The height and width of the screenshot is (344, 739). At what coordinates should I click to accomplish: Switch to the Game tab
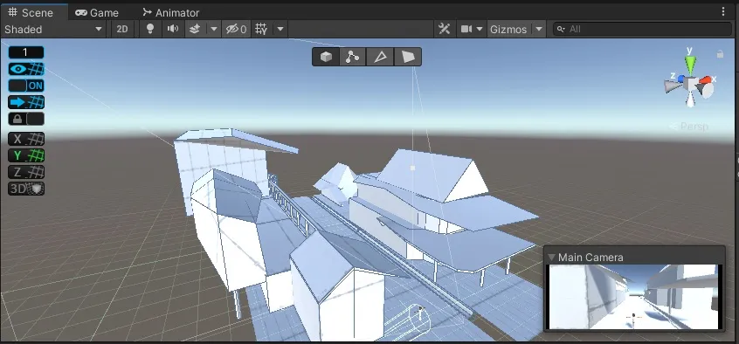tap(97, 13)
